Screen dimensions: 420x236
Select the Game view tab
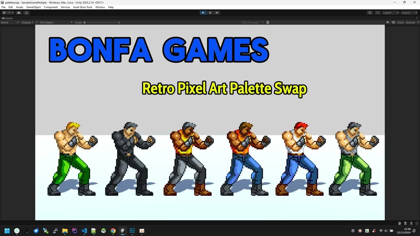pyautogui.click(x=7, y=18)
